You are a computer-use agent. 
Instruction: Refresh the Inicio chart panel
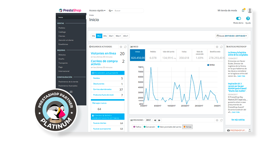(221, 47)
